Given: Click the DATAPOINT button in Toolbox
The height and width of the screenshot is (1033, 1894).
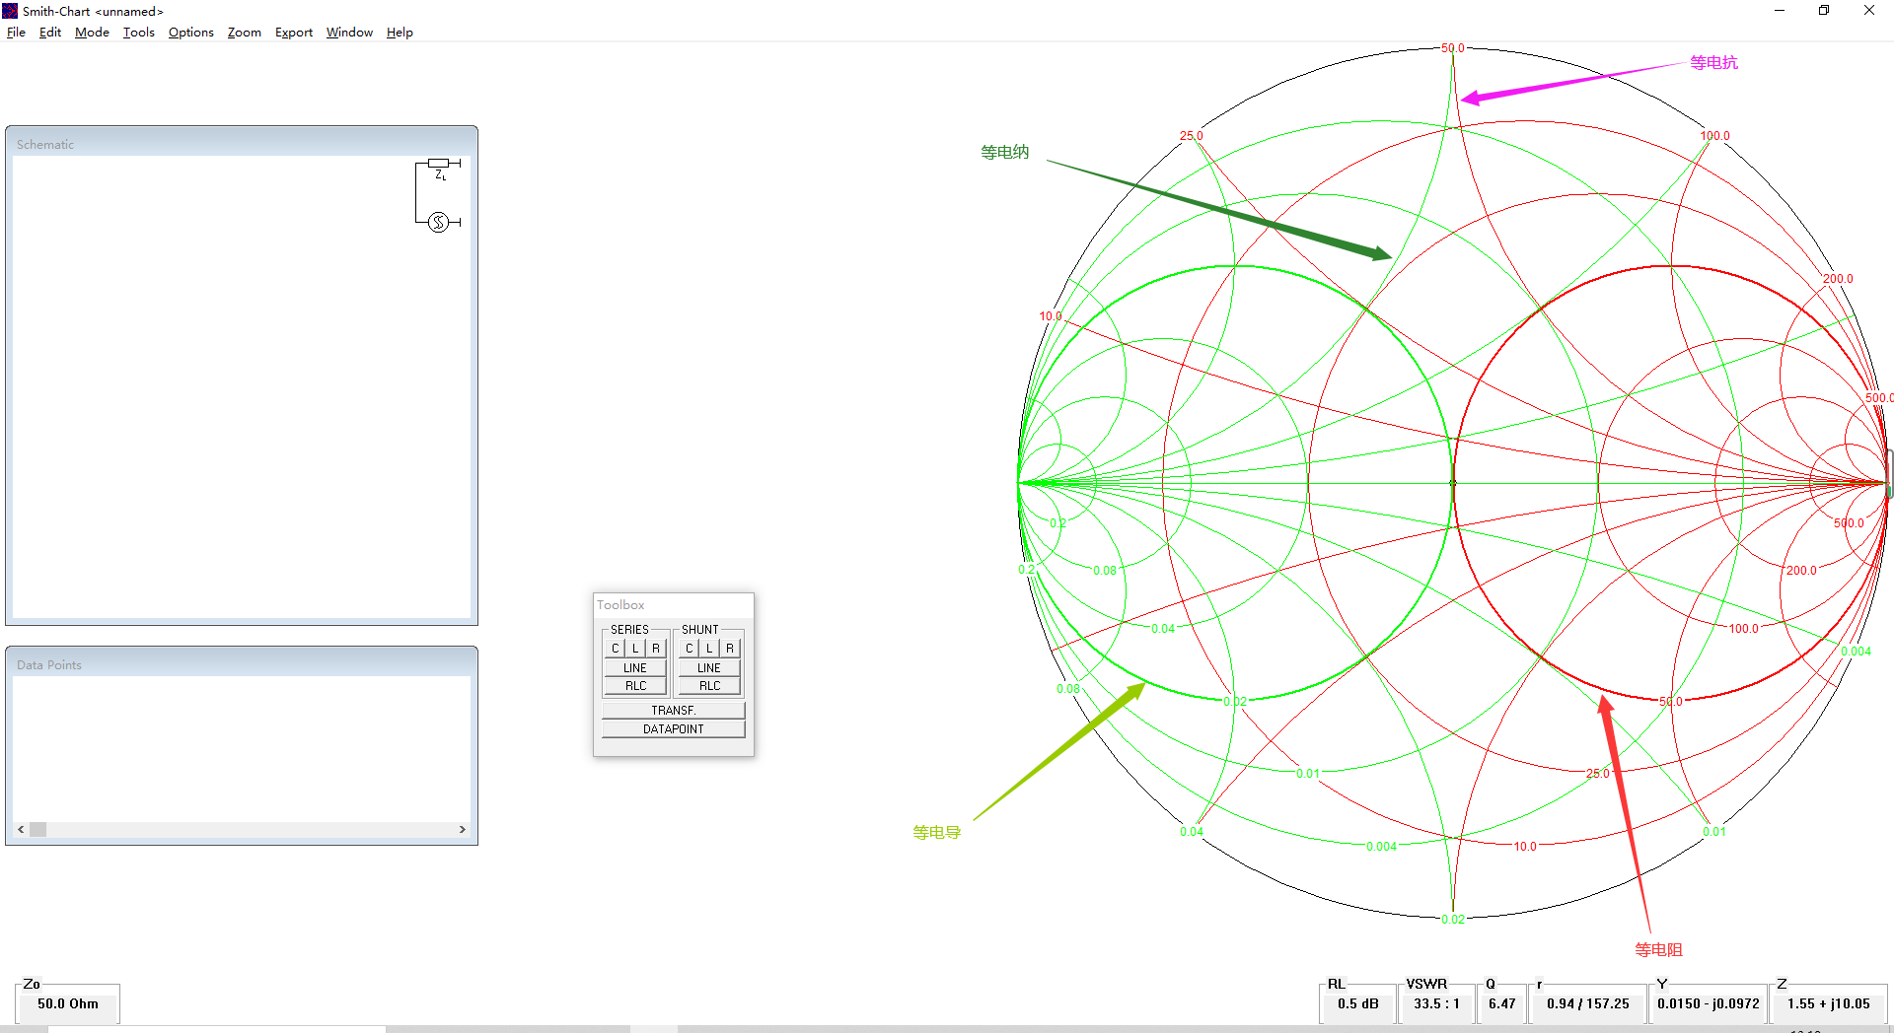Looking at the screenshot, I should [674, 729].
